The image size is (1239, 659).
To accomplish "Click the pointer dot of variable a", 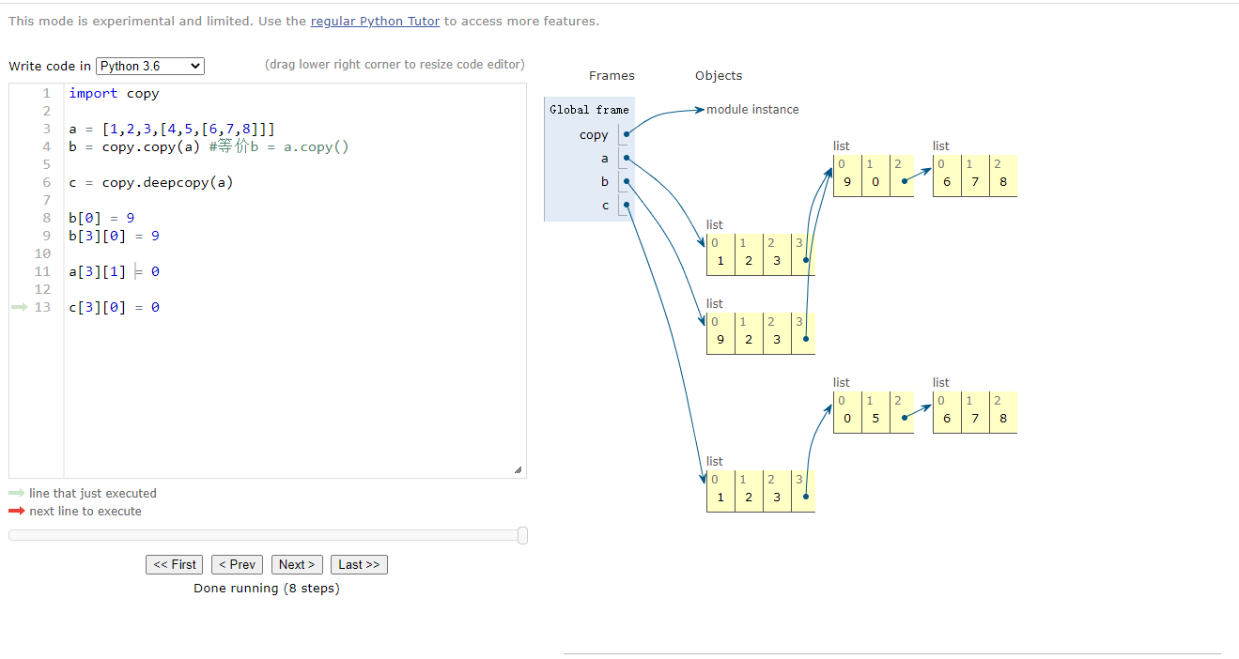I will (627, 158).
